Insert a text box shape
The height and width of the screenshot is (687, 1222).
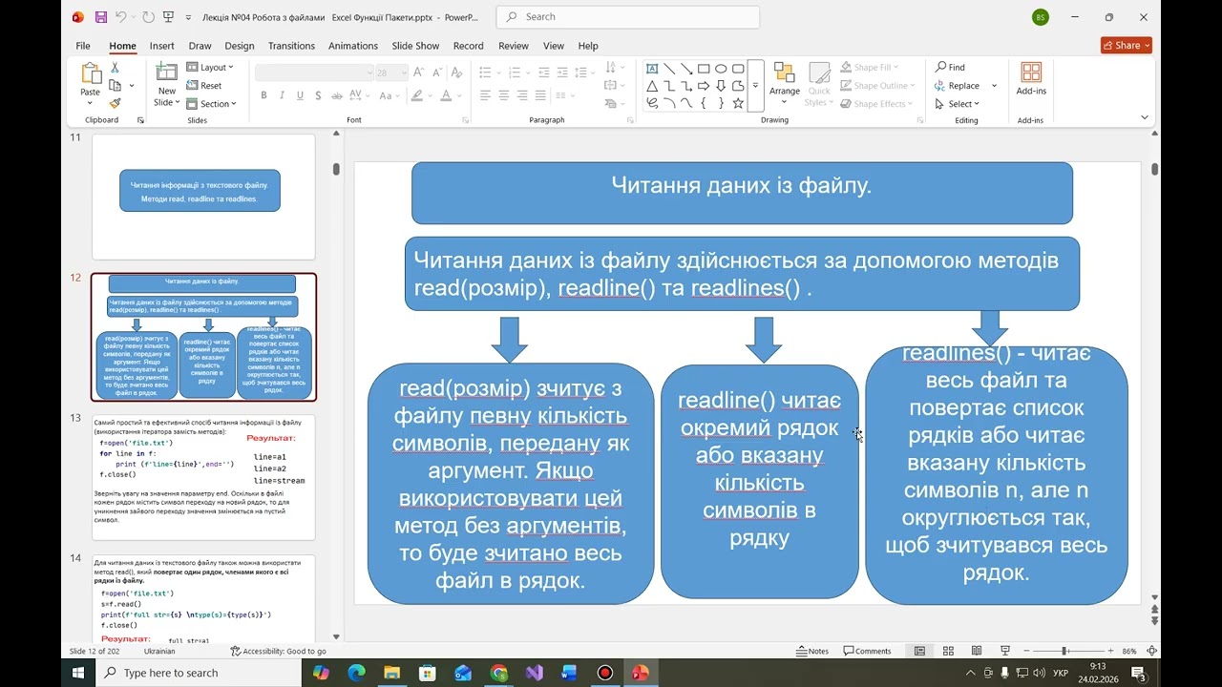click(x=652, y=69)
